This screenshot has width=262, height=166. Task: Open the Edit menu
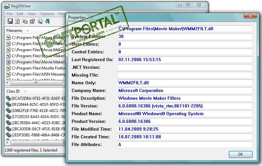point(20,14)
